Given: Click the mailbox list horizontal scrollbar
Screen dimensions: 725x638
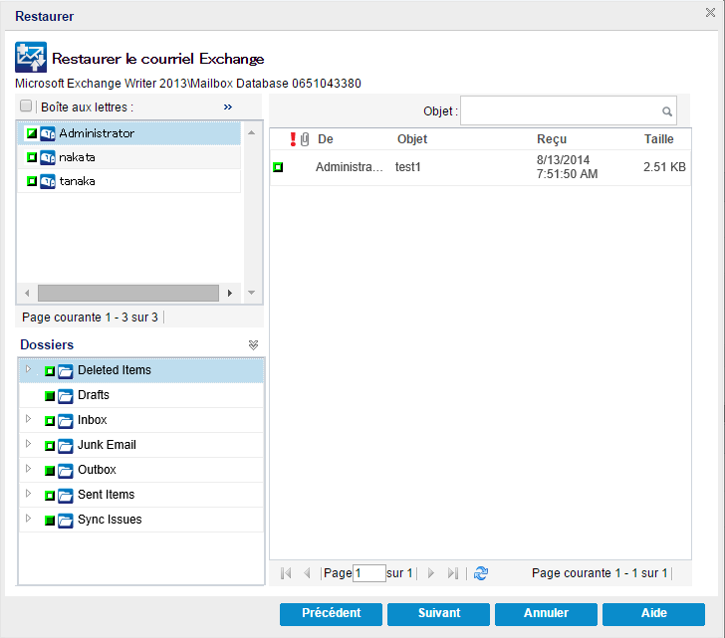Looking at the screenshot, I should point(127,294).
